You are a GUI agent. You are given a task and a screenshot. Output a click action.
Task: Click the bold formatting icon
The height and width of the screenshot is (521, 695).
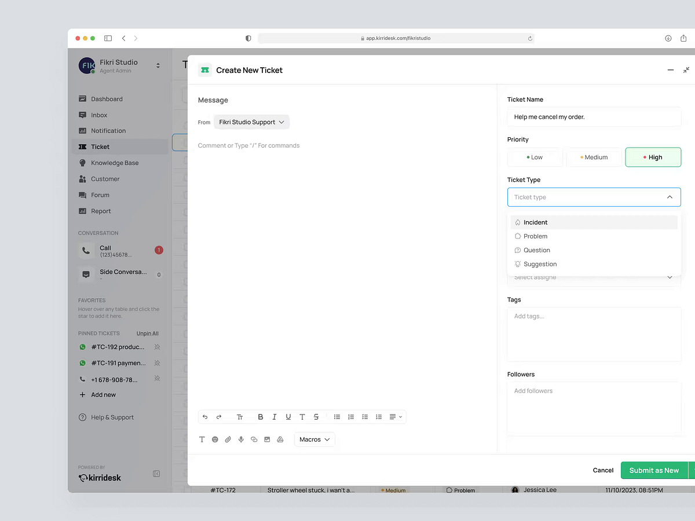261,417
